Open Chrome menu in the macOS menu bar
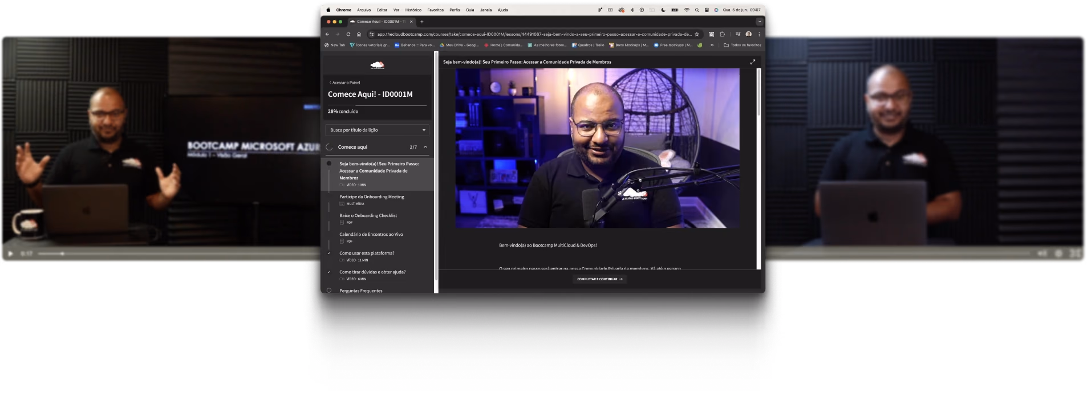Screen dimensions: 1087x405 click(344, 10)
